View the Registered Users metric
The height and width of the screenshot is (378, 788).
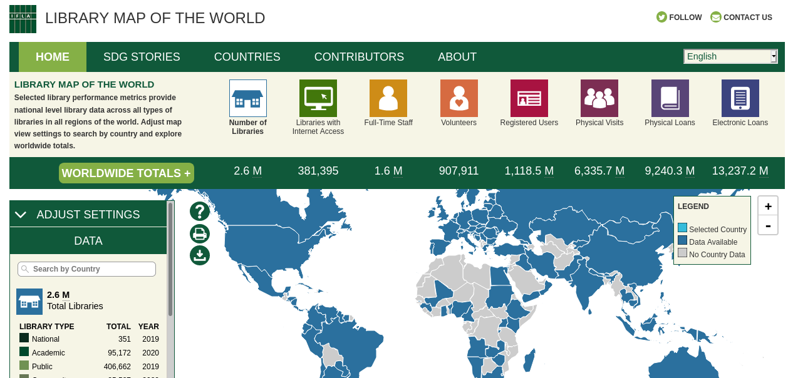coord(529,98)
